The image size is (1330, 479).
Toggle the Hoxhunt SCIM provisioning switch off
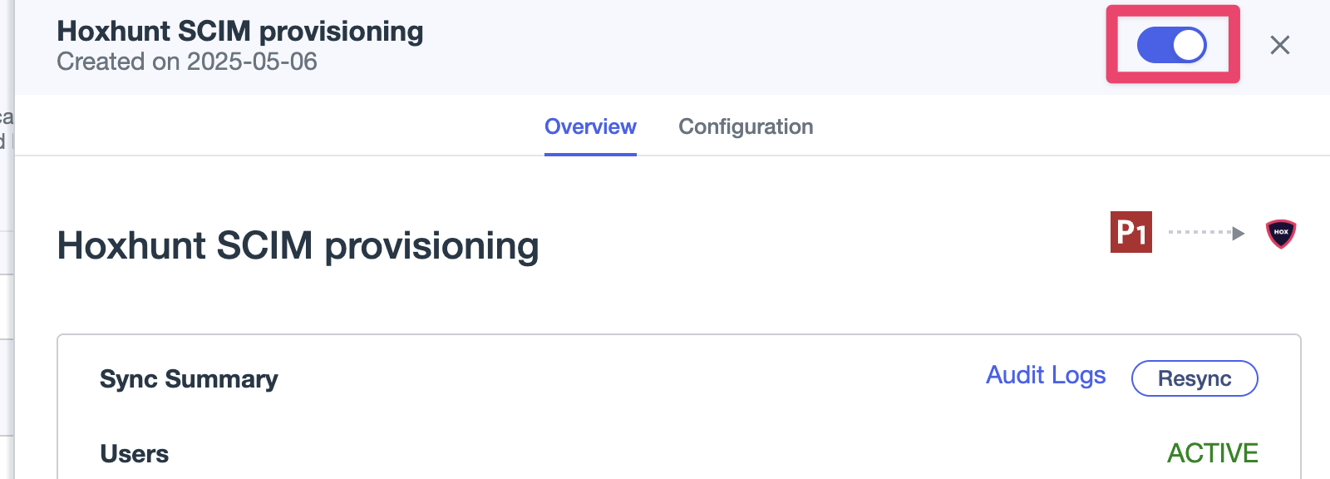pos(1172,45)
